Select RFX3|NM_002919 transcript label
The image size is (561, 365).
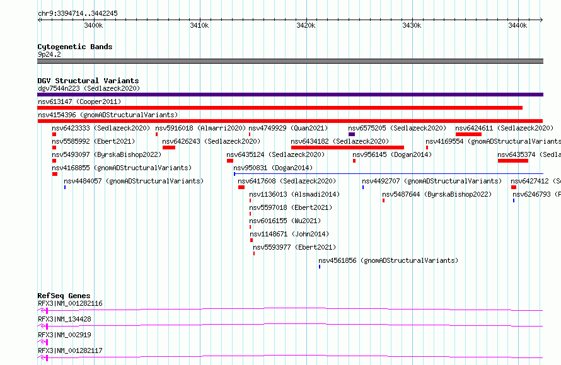click(64, 335)
